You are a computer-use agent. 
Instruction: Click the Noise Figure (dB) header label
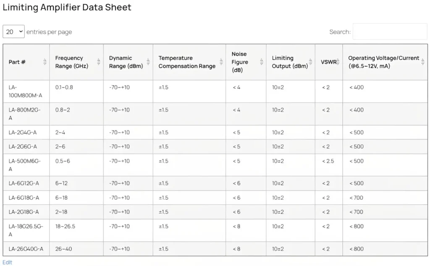[x=240, y=62]
